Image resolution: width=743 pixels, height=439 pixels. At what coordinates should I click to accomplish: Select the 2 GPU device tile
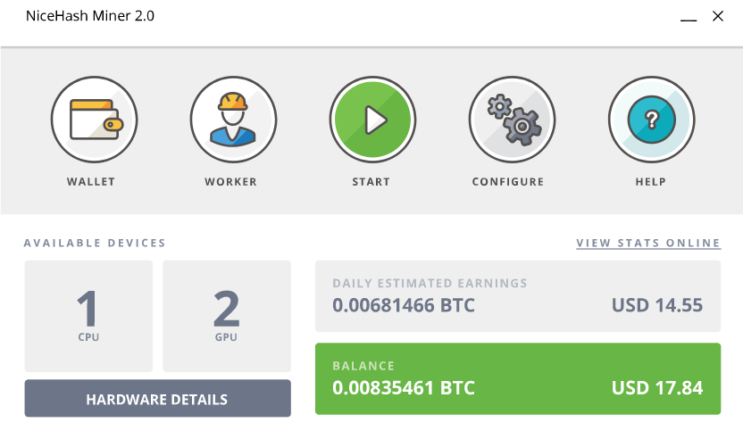point(227,316)
